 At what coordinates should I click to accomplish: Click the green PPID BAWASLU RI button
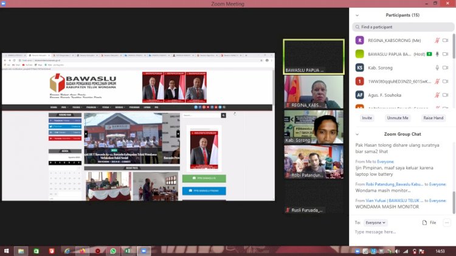(204, 178)
